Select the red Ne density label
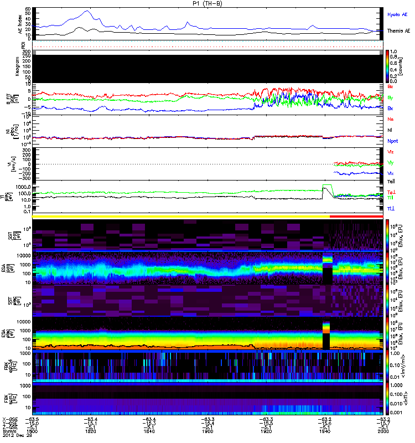Viewport: 415px width, 443px height. [x=391, y=119]
